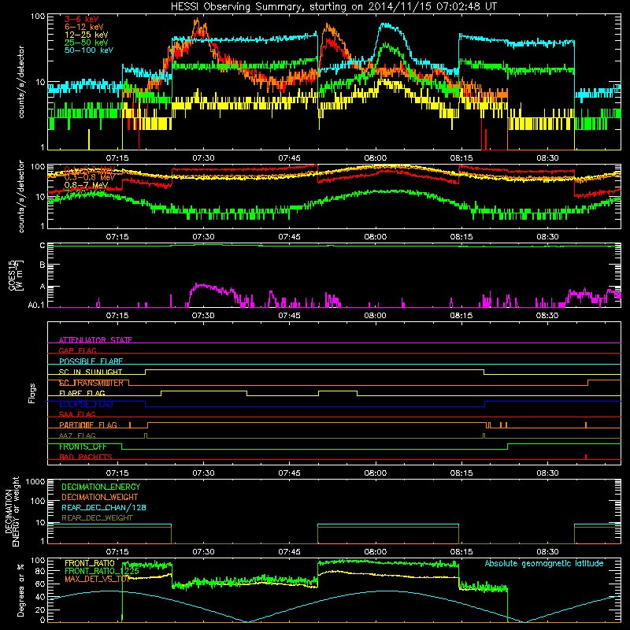Click the GAP_FLAG label

coord(77,350)
